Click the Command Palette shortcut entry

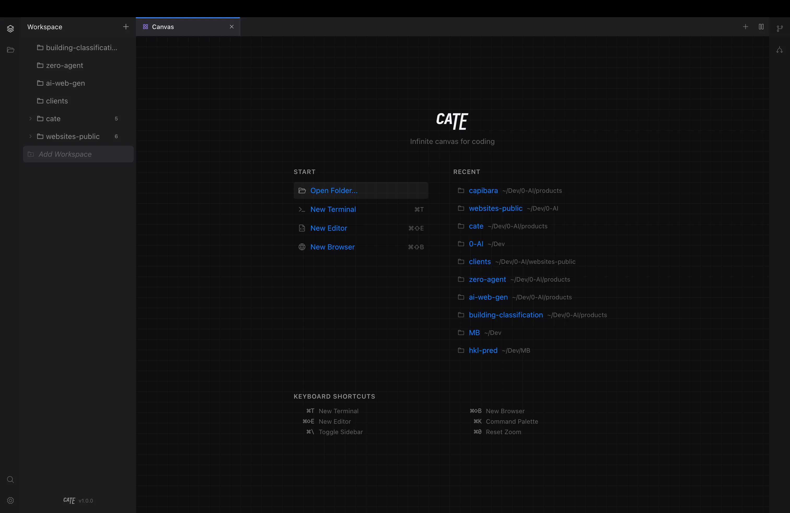click(505, 421)
